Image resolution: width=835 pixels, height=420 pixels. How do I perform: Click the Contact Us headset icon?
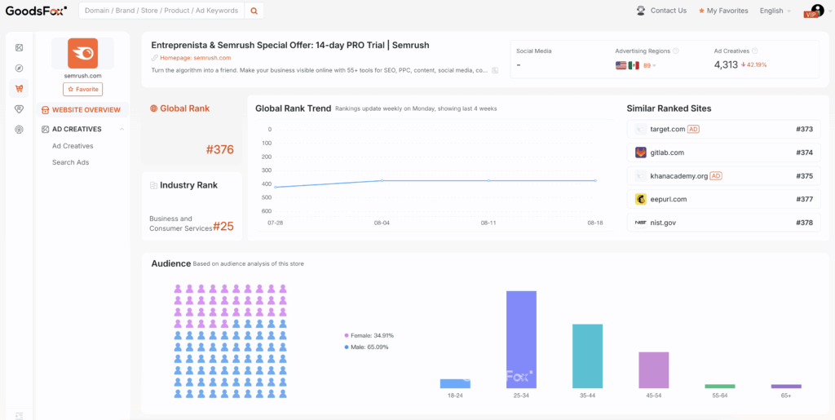tap(641, 11)
